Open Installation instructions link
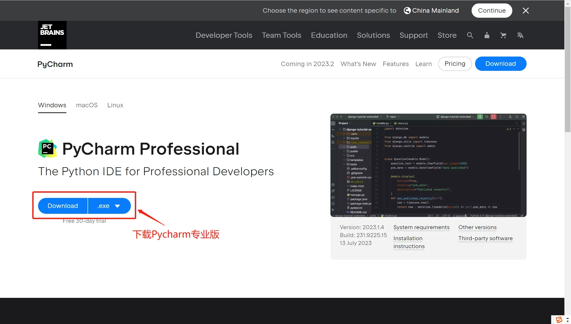 409,242
